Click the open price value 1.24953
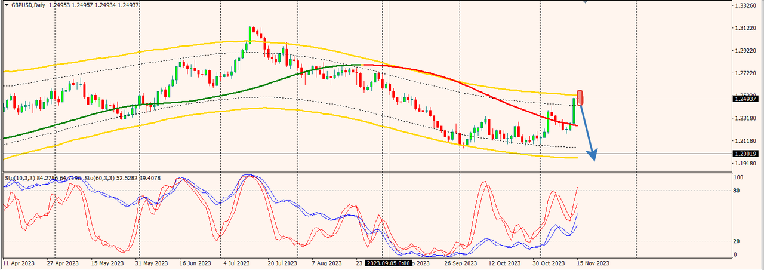764x270 pixels. (x=58, y=5)
